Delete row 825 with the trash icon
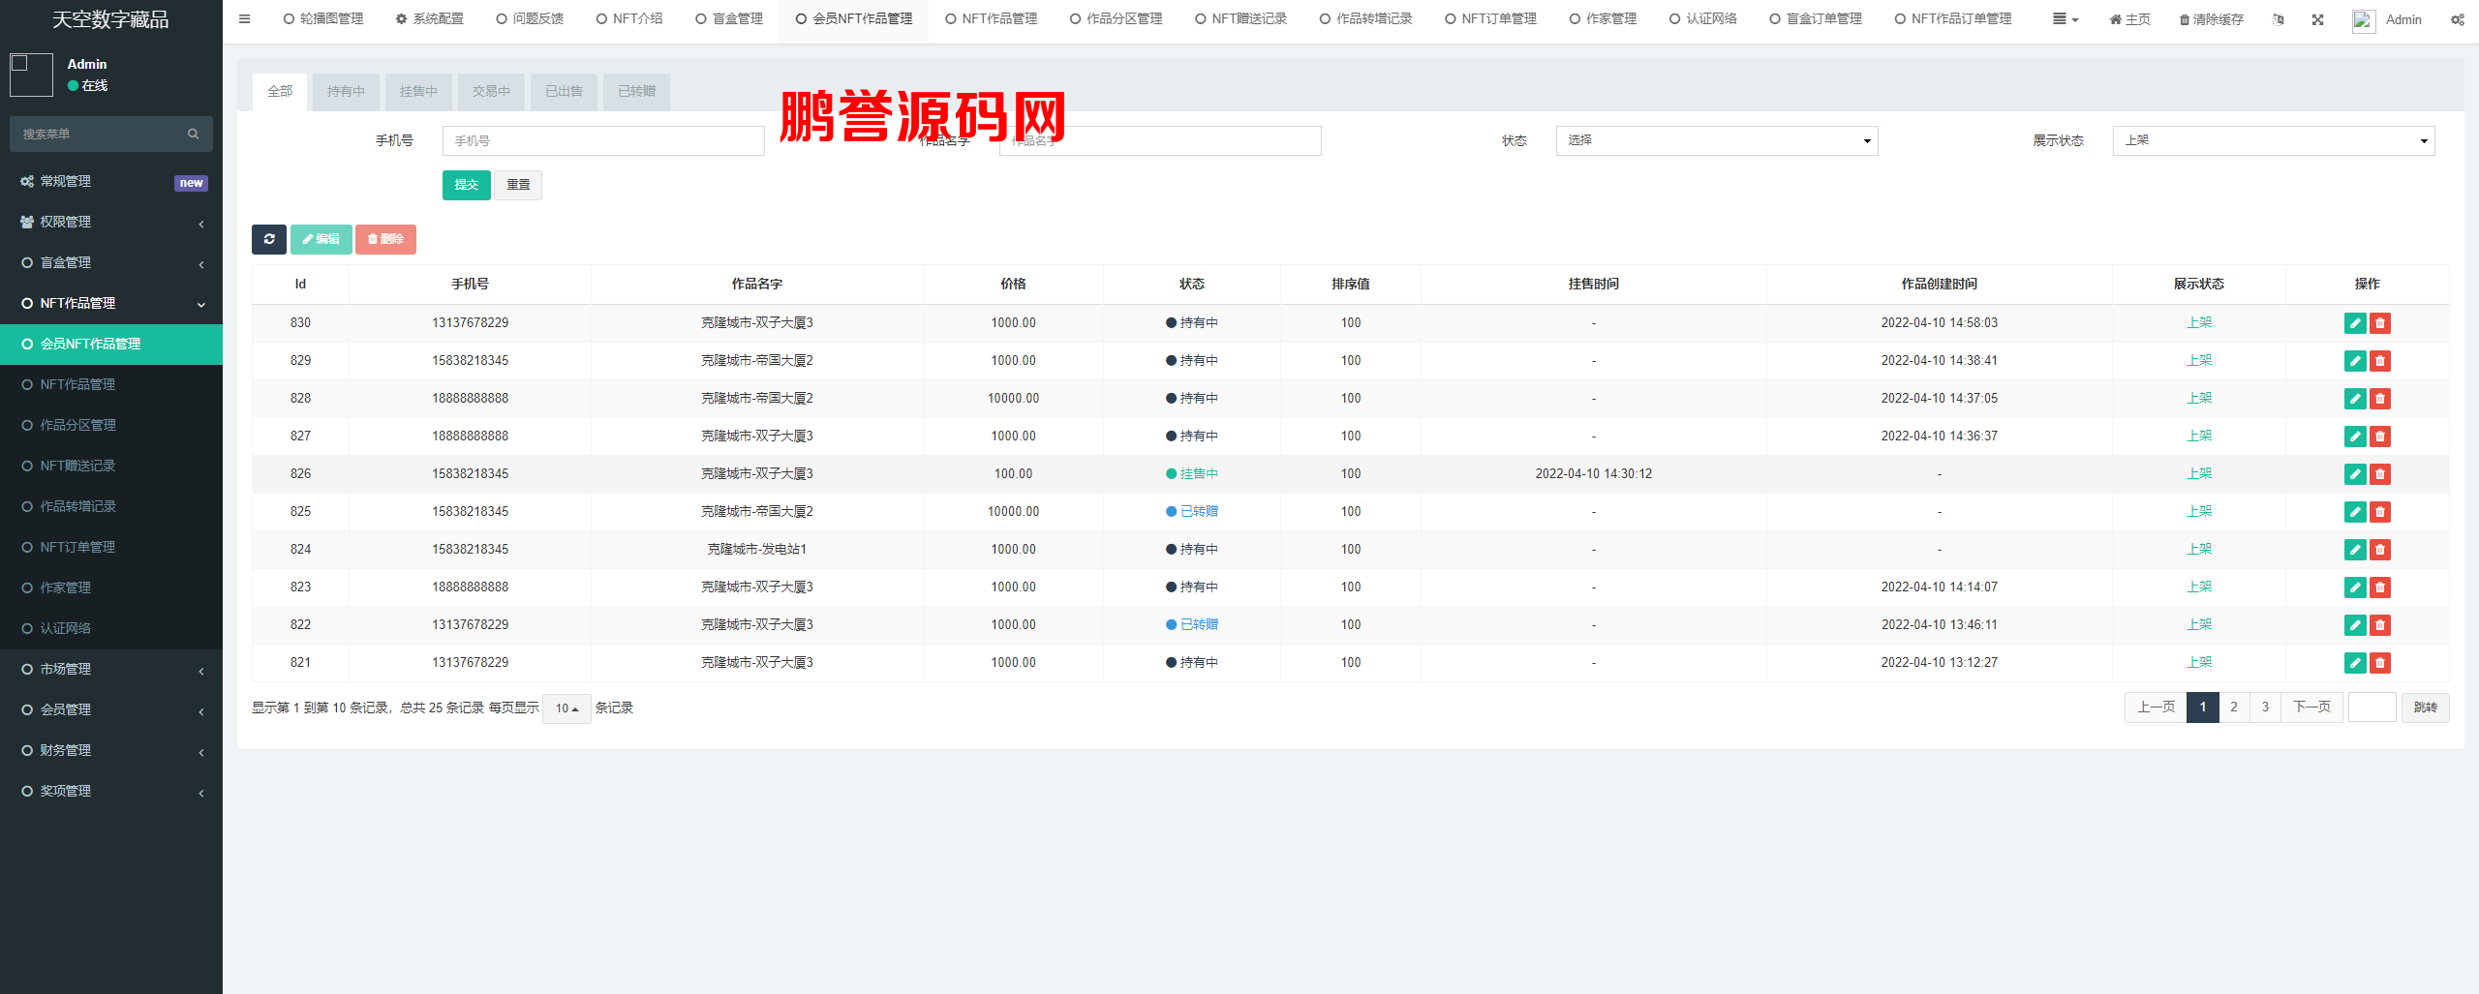The width and height of the screenshot is (2479, 994). click(x=2380, y=512)
